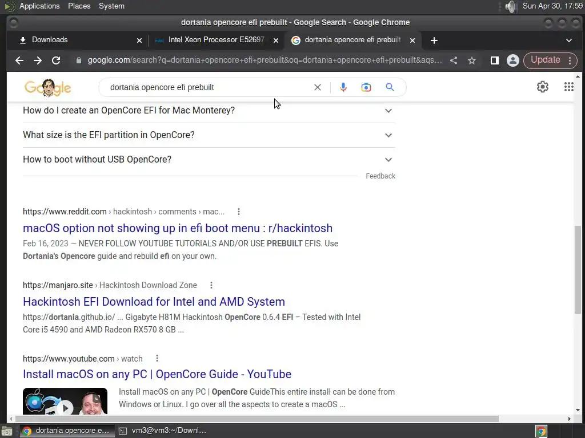Open the youtube result's three-dot menu
The height and width of the screenshot is (438, 585).
(x=157, y=358)
